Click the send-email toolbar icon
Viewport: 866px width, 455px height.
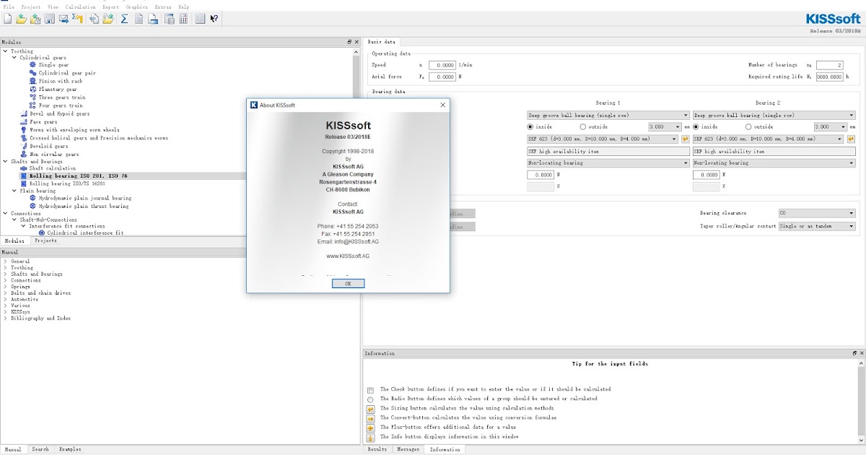tap(64, 18)
